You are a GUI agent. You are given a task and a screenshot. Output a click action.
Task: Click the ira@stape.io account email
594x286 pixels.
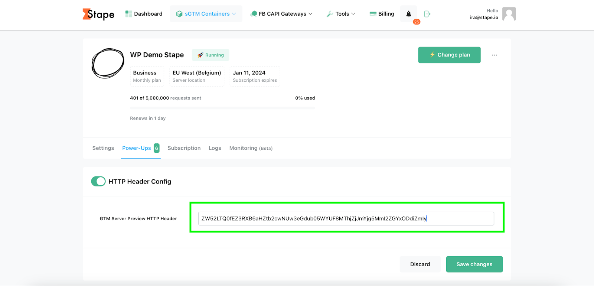coord(484,17)
